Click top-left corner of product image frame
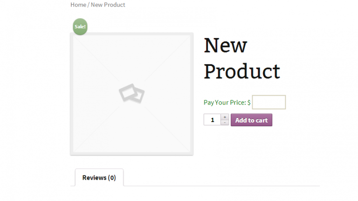358x201 pixels. click(x=72, y=34)
